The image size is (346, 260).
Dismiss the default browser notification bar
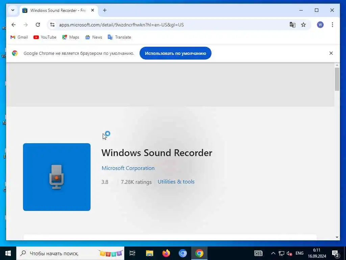tap(331, 53)
